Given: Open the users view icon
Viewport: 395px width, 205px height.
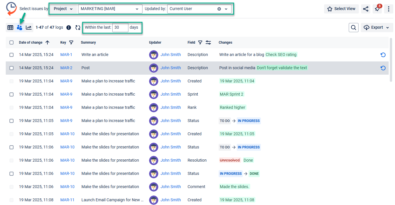Looking at the screenshot, I should pos(20,28).
